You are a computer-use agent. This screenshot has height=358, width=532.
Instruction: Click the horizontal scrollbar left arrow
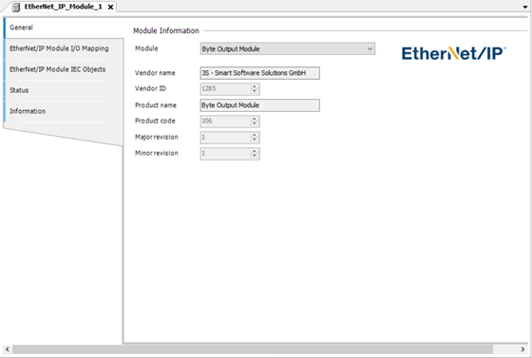[8, 349]
